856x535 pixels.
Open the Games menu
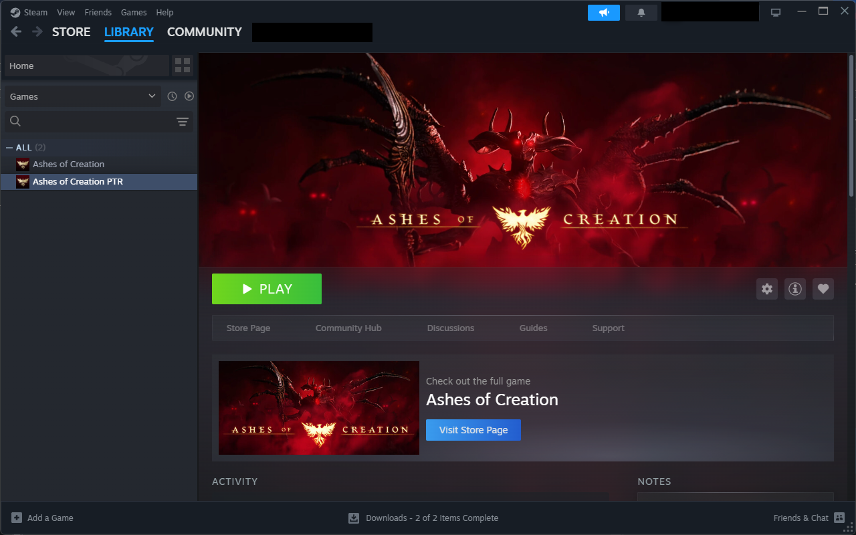(134, 12)
